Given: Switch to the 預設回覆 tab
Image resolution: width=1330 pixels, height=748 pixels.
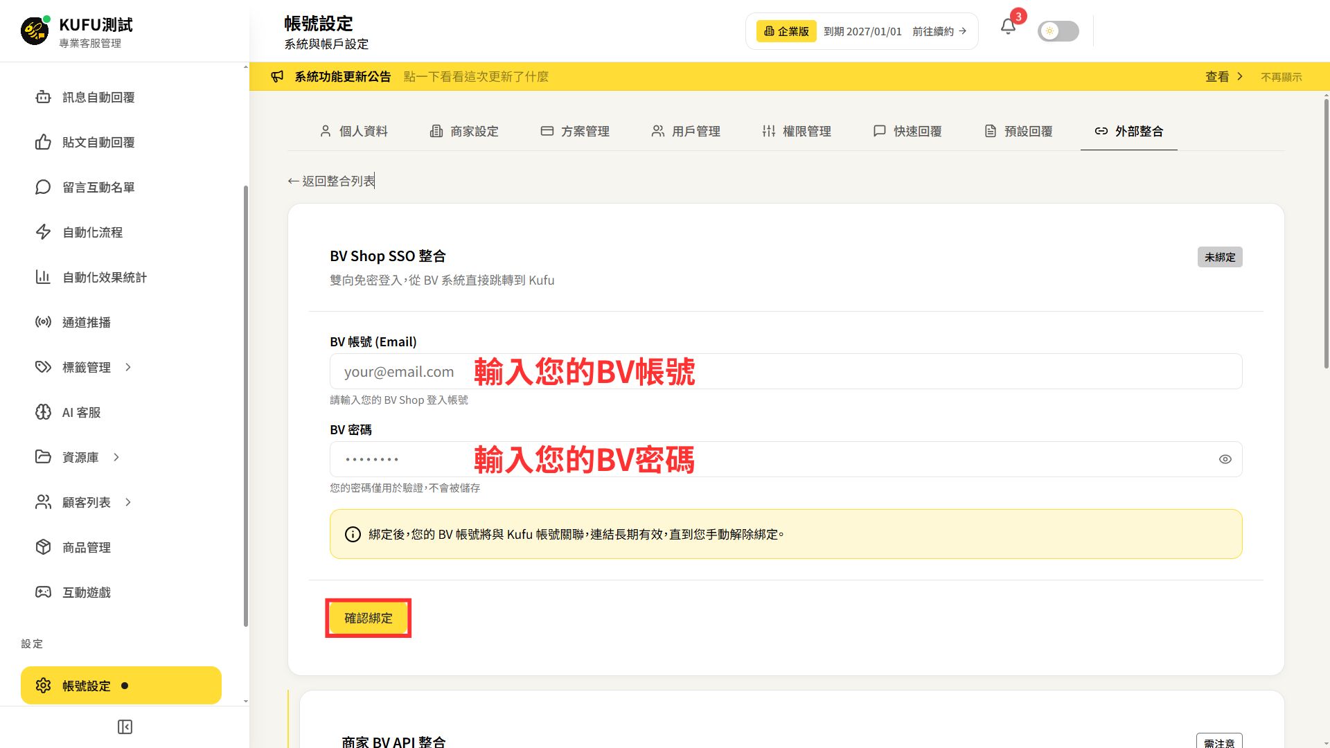Looking at the screenshot, I should click(1018, 131).
